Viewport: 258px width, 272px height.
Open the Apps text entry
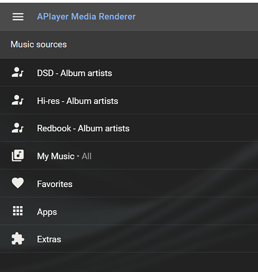[x=47, y=212]
